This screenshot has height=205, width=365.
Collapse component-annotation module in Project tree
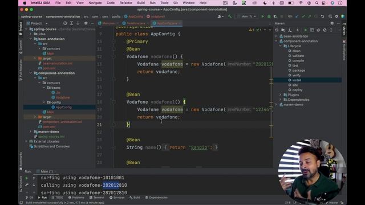pyautogui.click(x=30, y=73)
